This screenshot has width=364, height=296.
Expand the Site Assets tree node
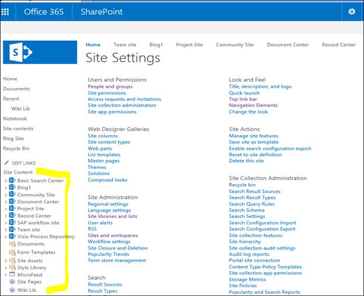tap(6, 260)
